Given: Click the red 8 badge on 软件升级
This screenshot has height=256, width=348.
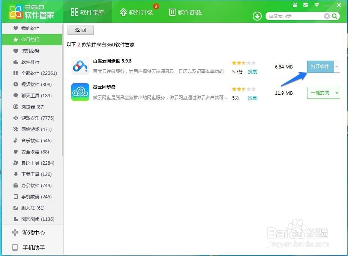Looking at the screenshot, I should (156, 6).
